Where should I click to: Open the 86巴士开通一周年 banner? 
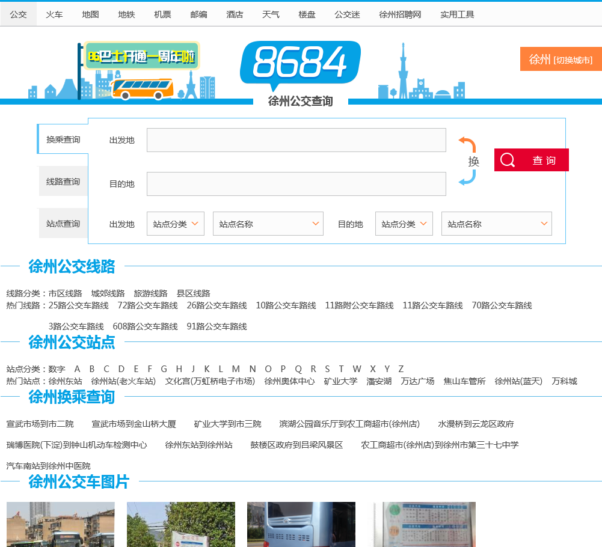click(x=142, y=56)
